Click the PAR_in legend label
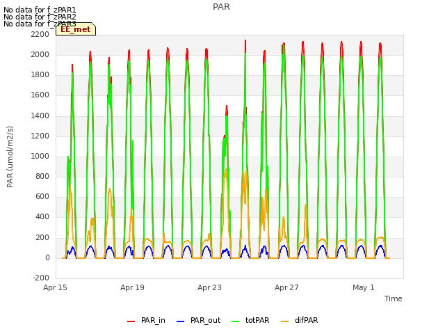The image size is (445, 334). pyautogui.click(x=153, y=320)
